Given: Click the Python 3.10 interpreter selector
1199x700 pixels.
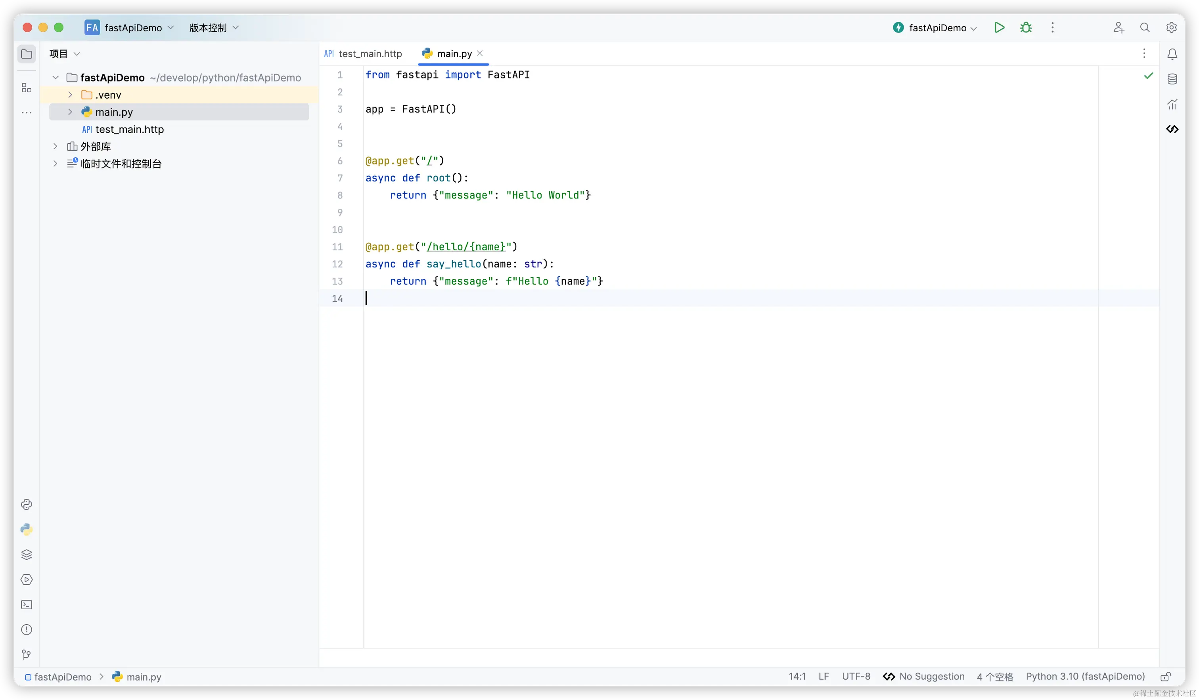Looking at the screenshot, I should (1085, 677).
